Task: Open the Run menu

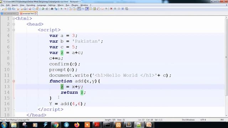Action: (67, 5)
